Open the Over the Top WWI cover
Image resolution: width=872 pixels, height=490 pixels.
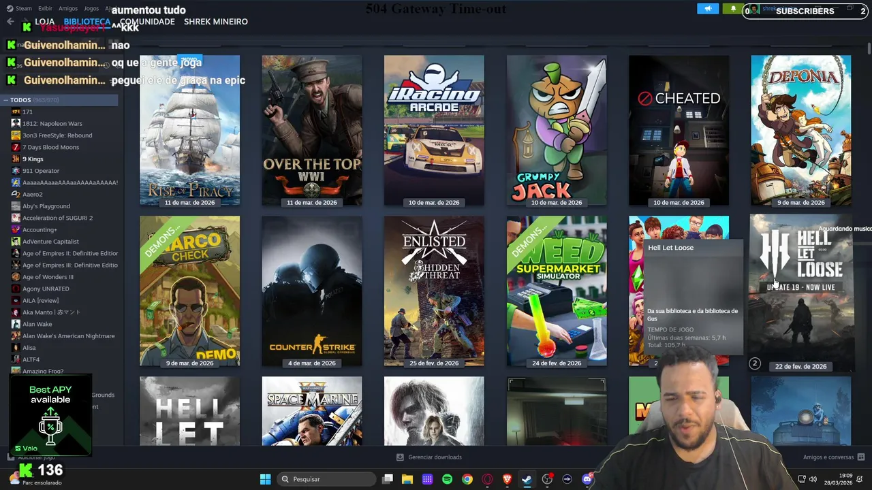[x=312, y=131]
